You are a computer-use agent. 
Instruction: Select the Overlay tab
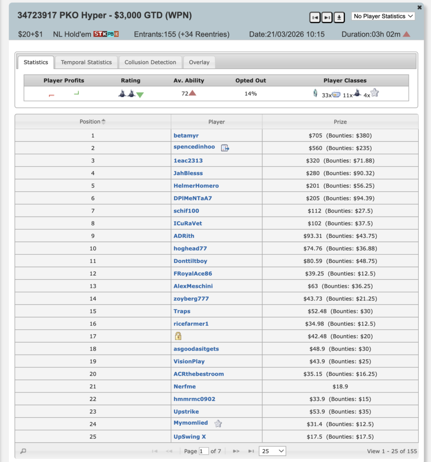[199, 62]
